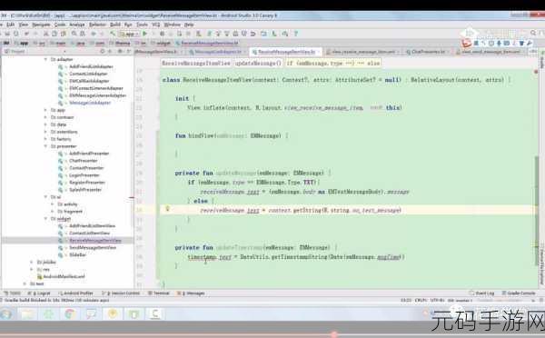Click the Windows Start button

tap(6, 314)
